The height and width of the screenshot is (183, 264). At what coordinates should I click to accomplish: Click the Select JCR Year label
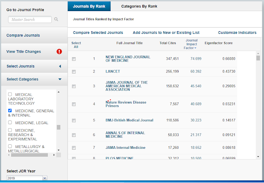(21, 171)
